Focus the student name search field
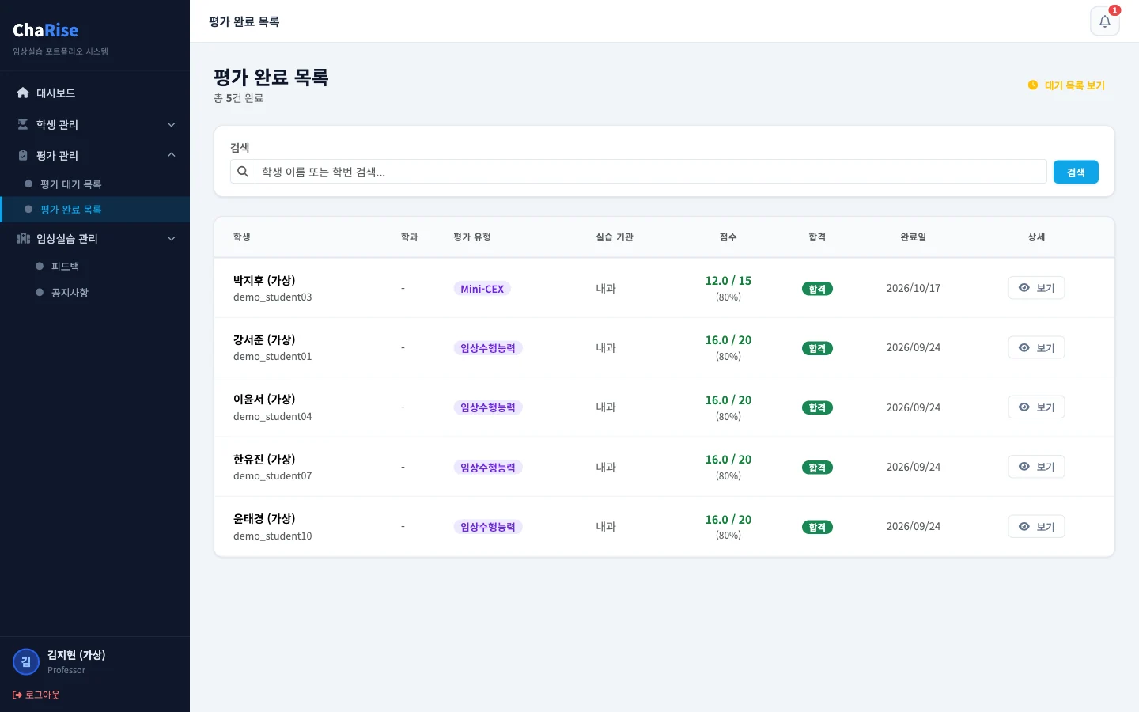 click(650, 172)
